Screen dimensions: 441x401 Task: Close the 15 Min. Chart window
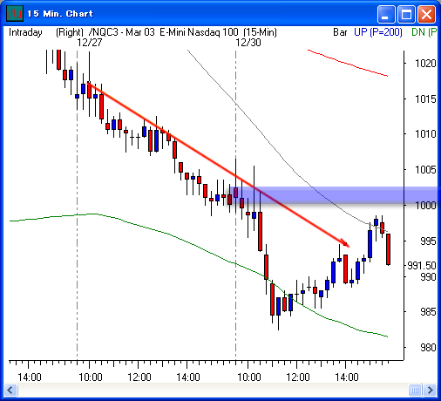tap(426, 14)
